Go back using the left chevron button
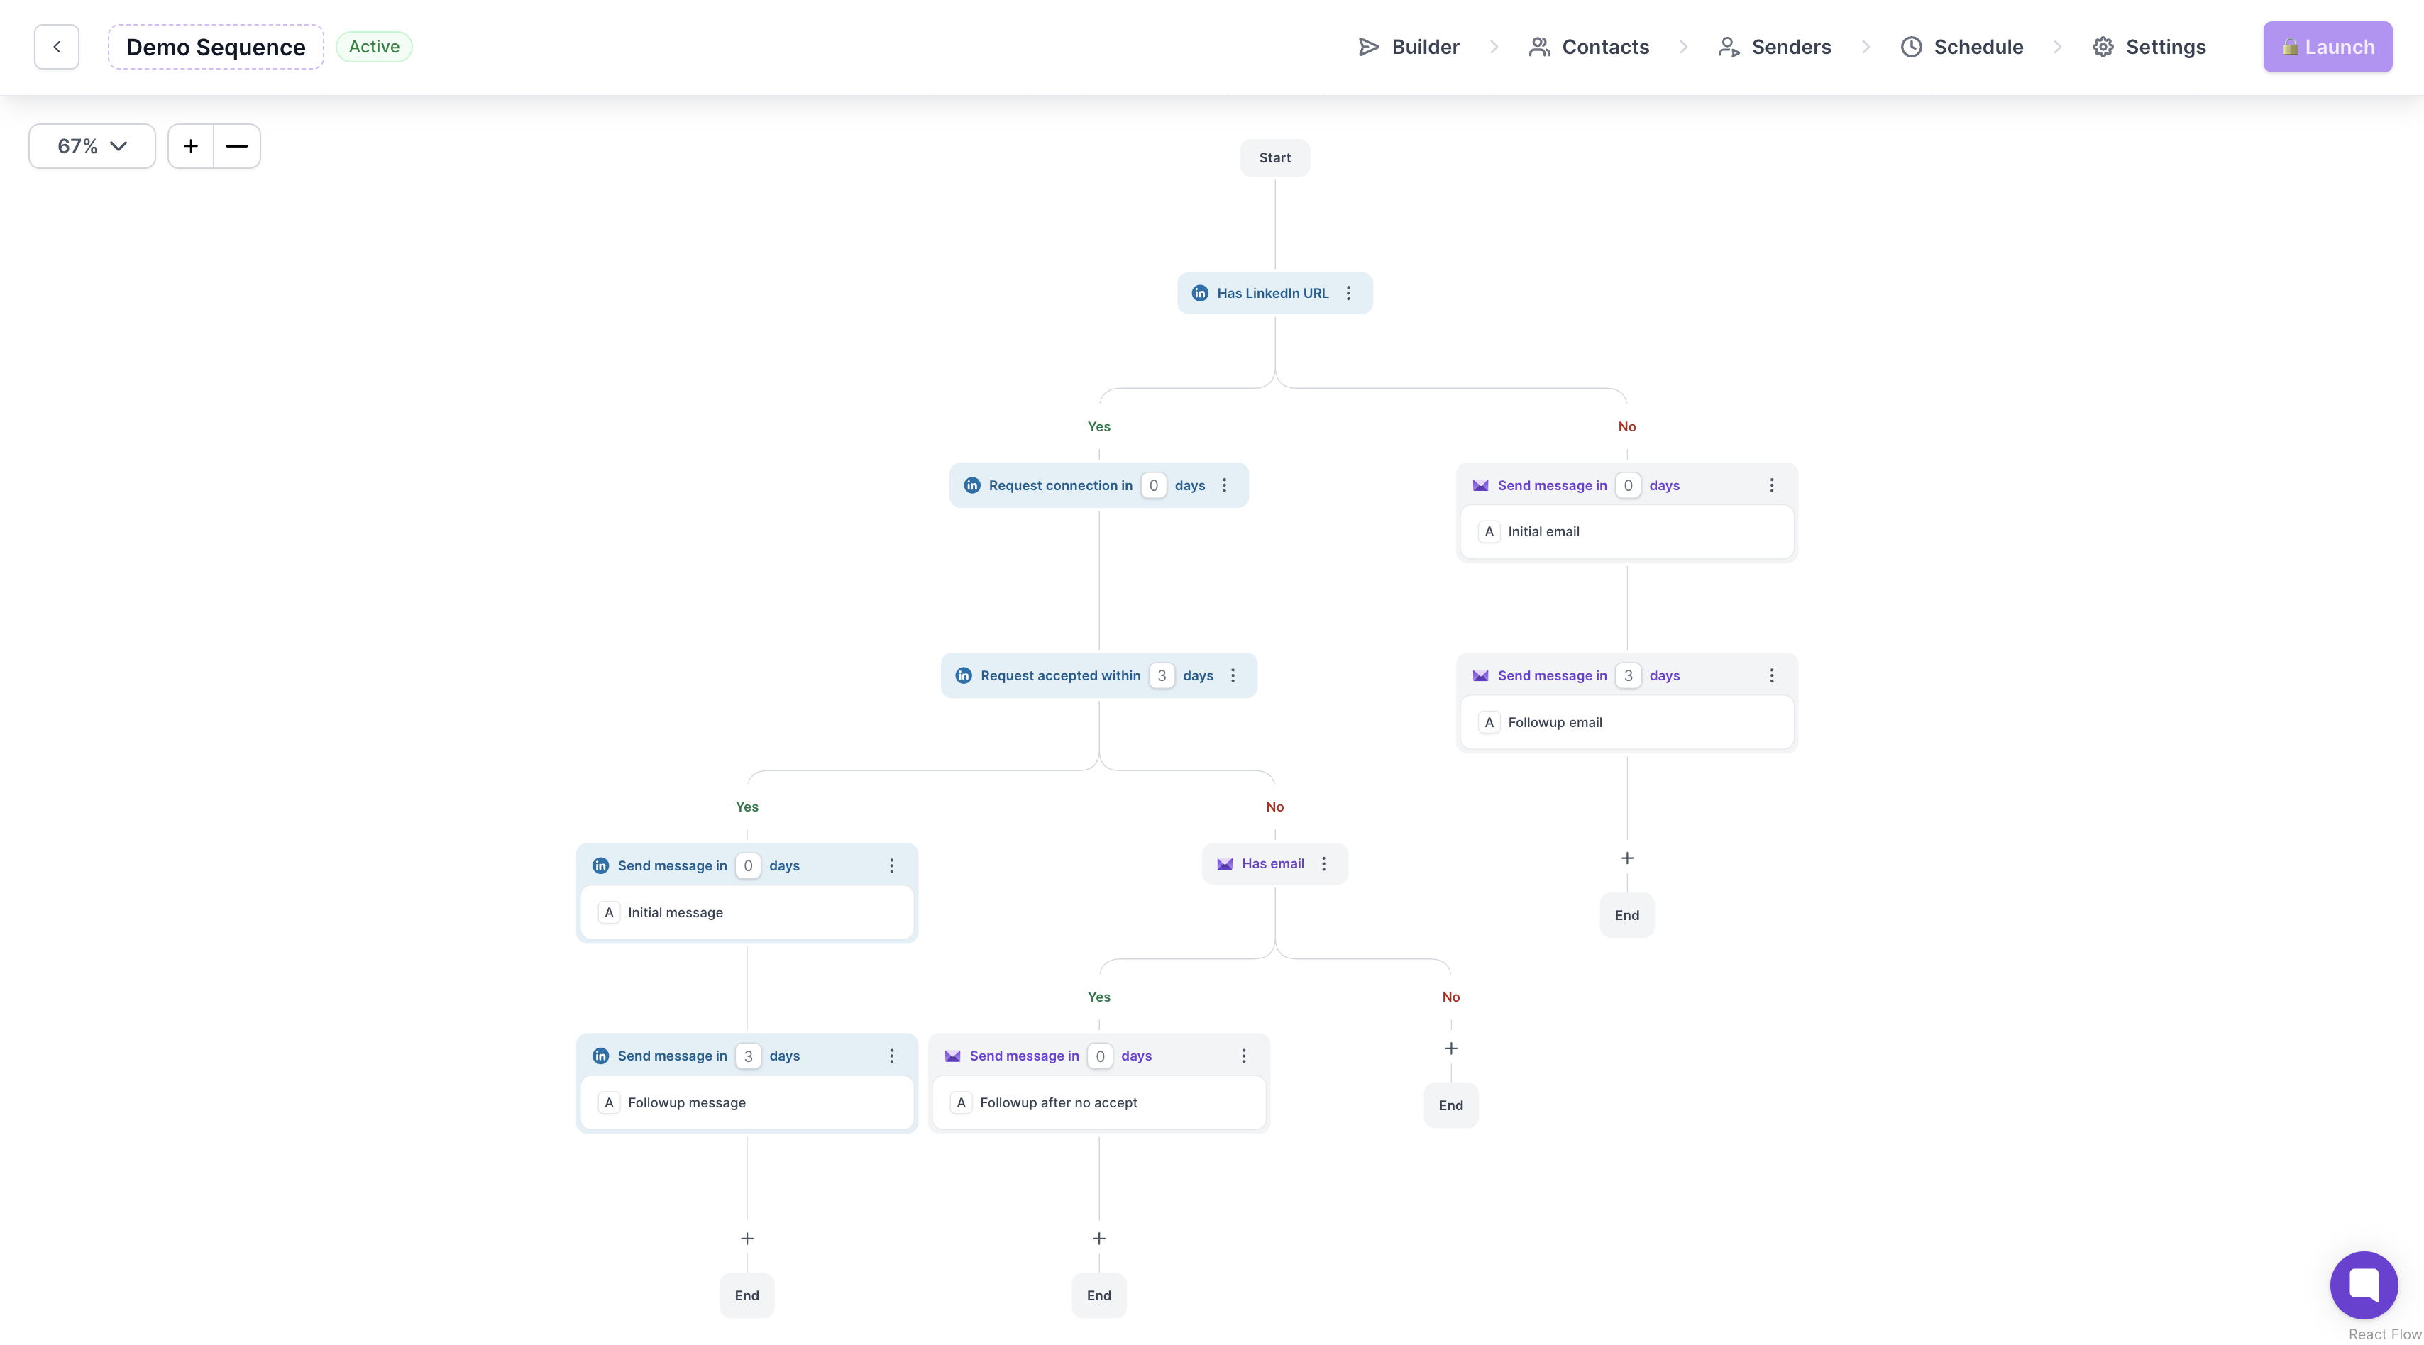This screenshot has height=1345, width=2424. tap(57, 47)
